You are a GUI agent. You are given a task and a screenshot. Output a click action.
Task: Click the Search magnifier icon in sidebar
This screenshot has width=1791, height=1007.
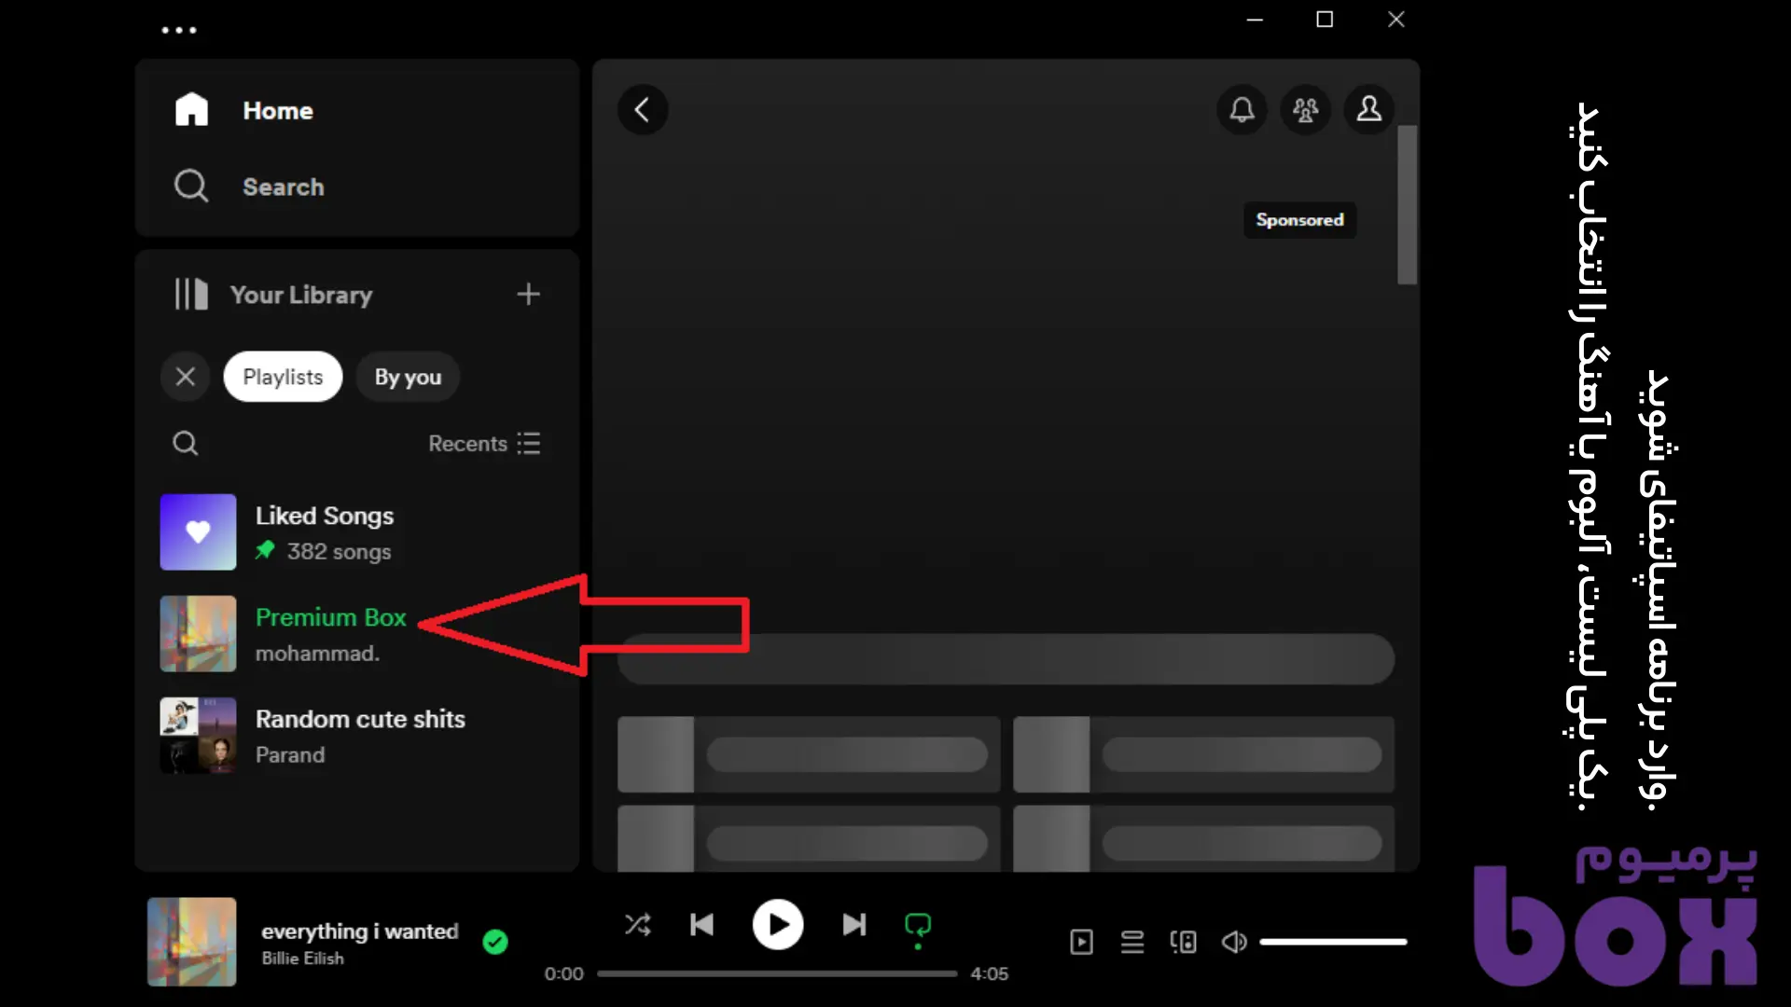pos(191,186)
